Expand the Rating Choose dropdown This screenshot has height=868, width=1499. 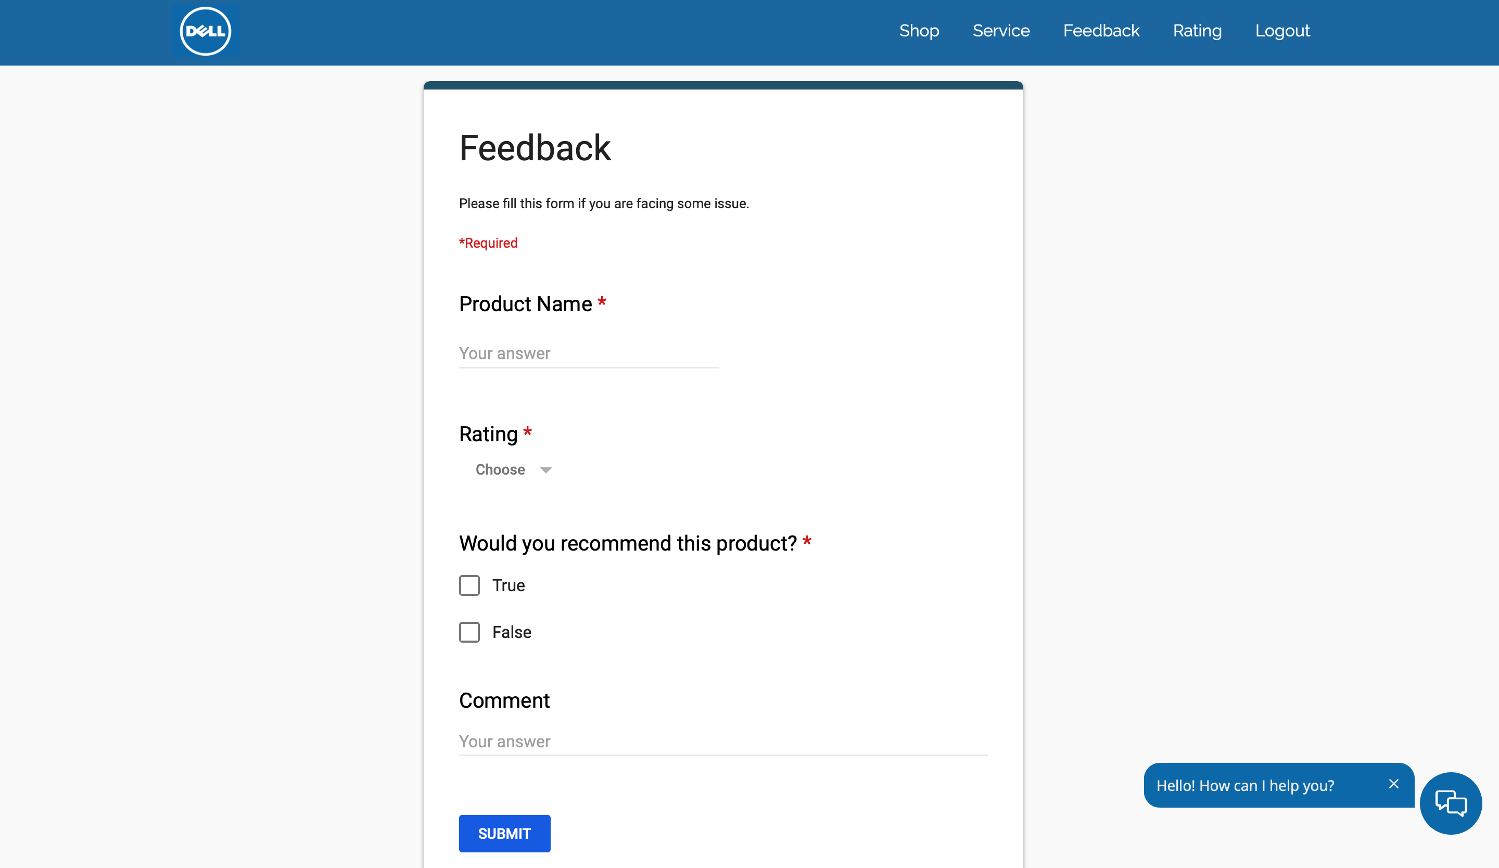click(x=513, y=470)
